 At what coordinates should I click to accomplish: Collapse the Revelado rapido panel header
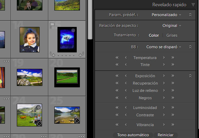(193, 5)
